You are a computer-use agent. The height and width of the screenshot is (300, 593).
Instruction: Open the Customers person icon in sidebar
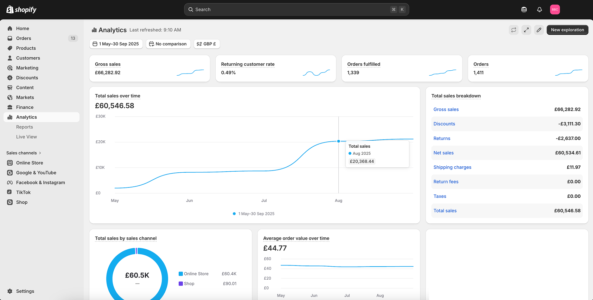click(10, 58)
